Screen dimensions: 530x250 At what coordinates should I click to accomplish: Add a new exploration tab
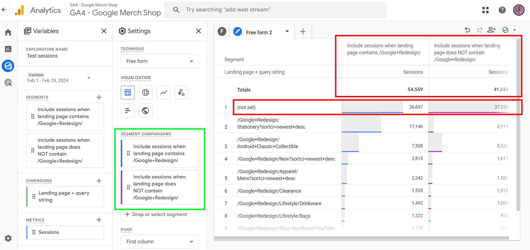[303, 32]
